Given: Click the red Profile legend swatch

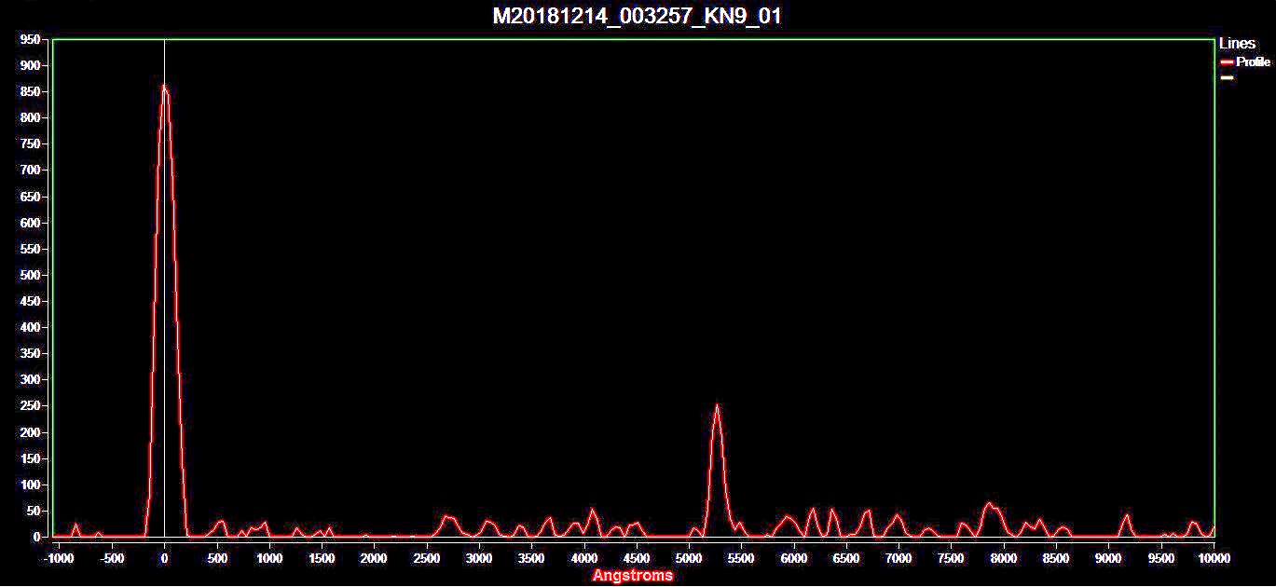Looking at the screenshot, I should pyautogui.click(x=1227, y=62).
